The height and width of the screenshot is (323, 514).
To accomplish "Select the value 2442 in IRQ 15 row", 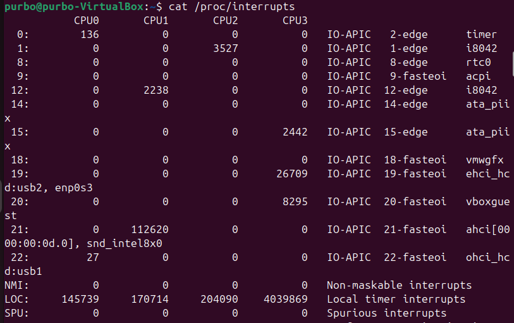I will 295,132.
